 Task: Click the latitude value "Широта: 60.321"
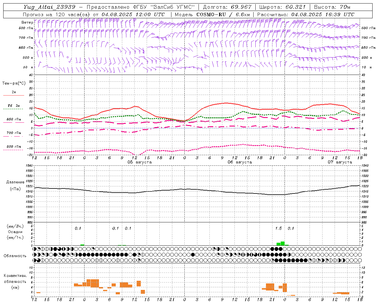pos(282,7)
